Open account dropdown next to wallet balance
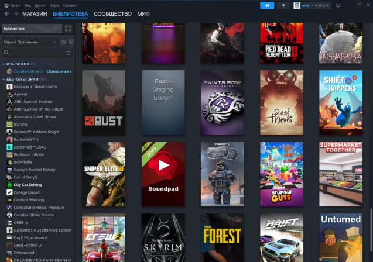The width and height of the screenshot is (373, 262). [311, 5]
